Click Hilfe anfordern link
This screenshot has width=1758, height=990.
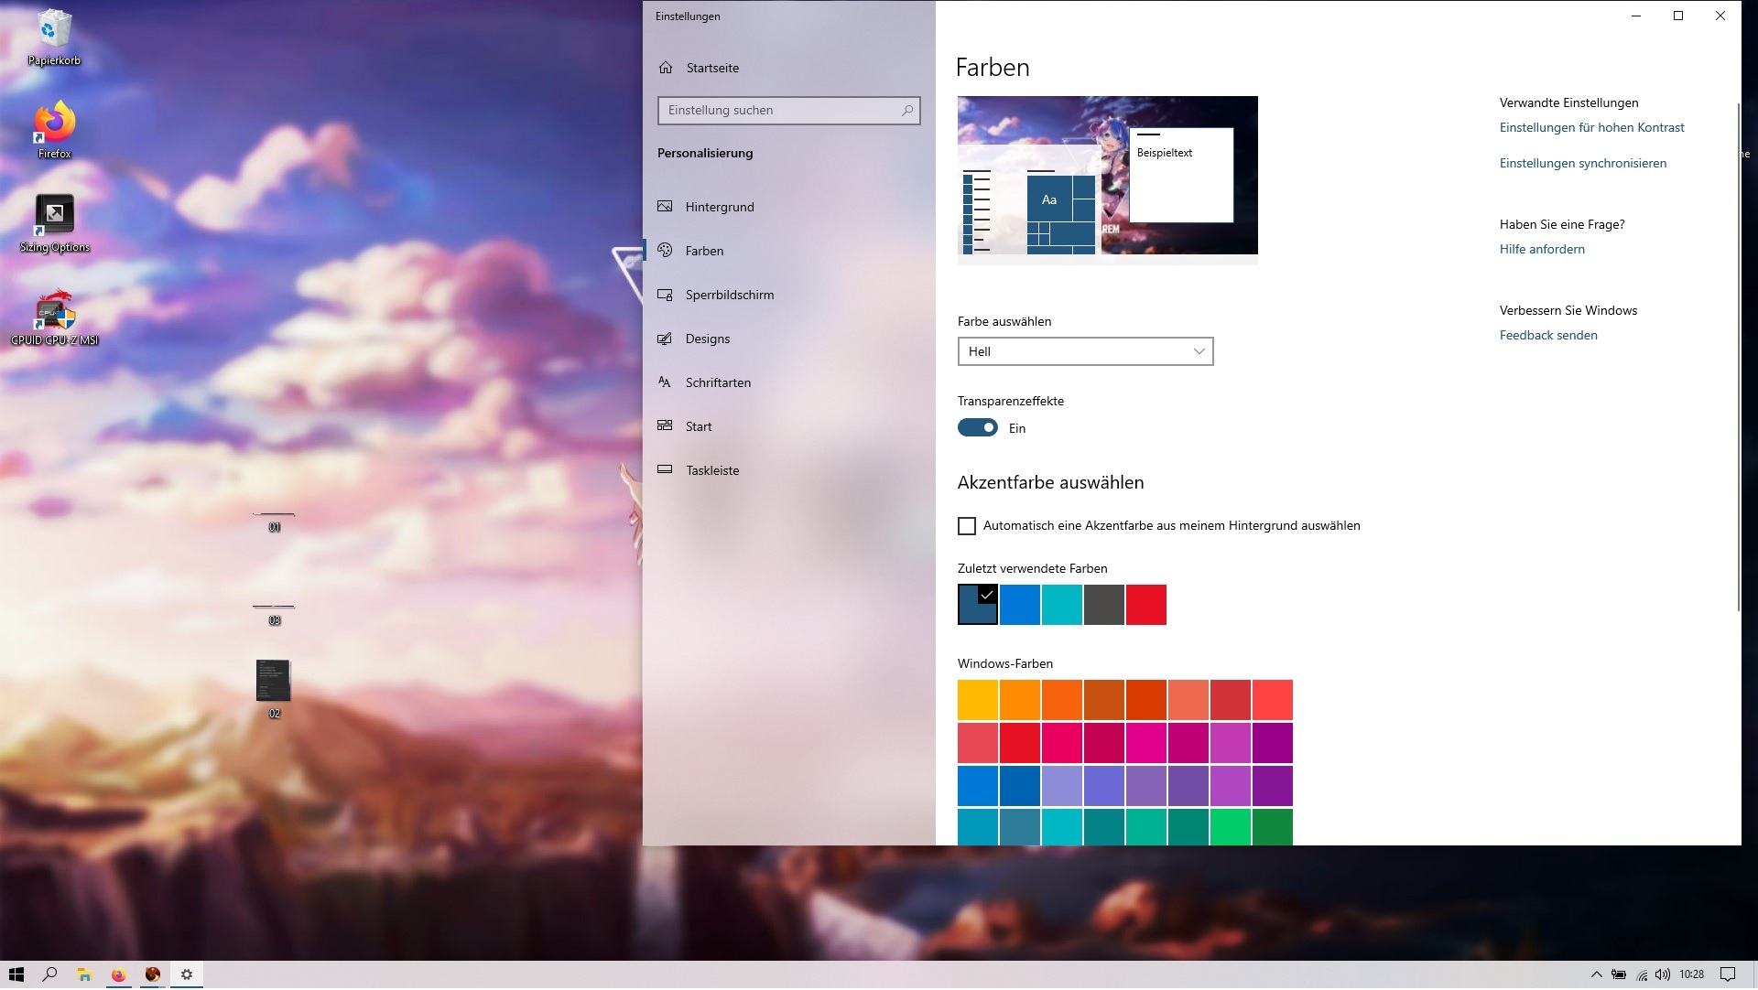tap(1542, 249)
